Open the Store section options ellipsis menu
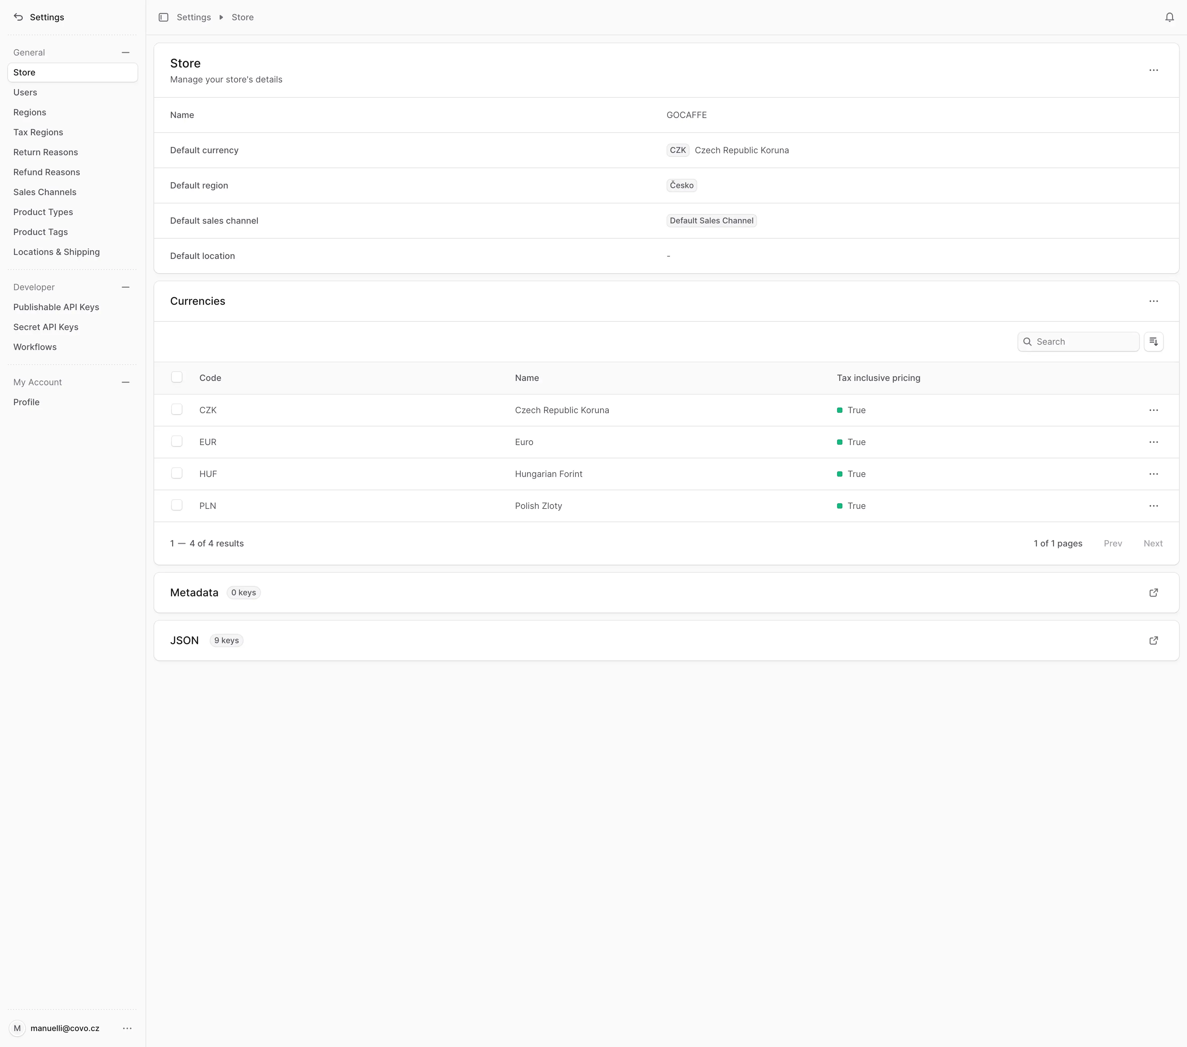The image size is (1187, 1047). (x=1154, y=70)
